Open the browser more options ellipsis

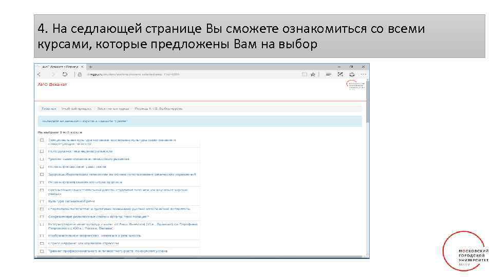(364, 74)
